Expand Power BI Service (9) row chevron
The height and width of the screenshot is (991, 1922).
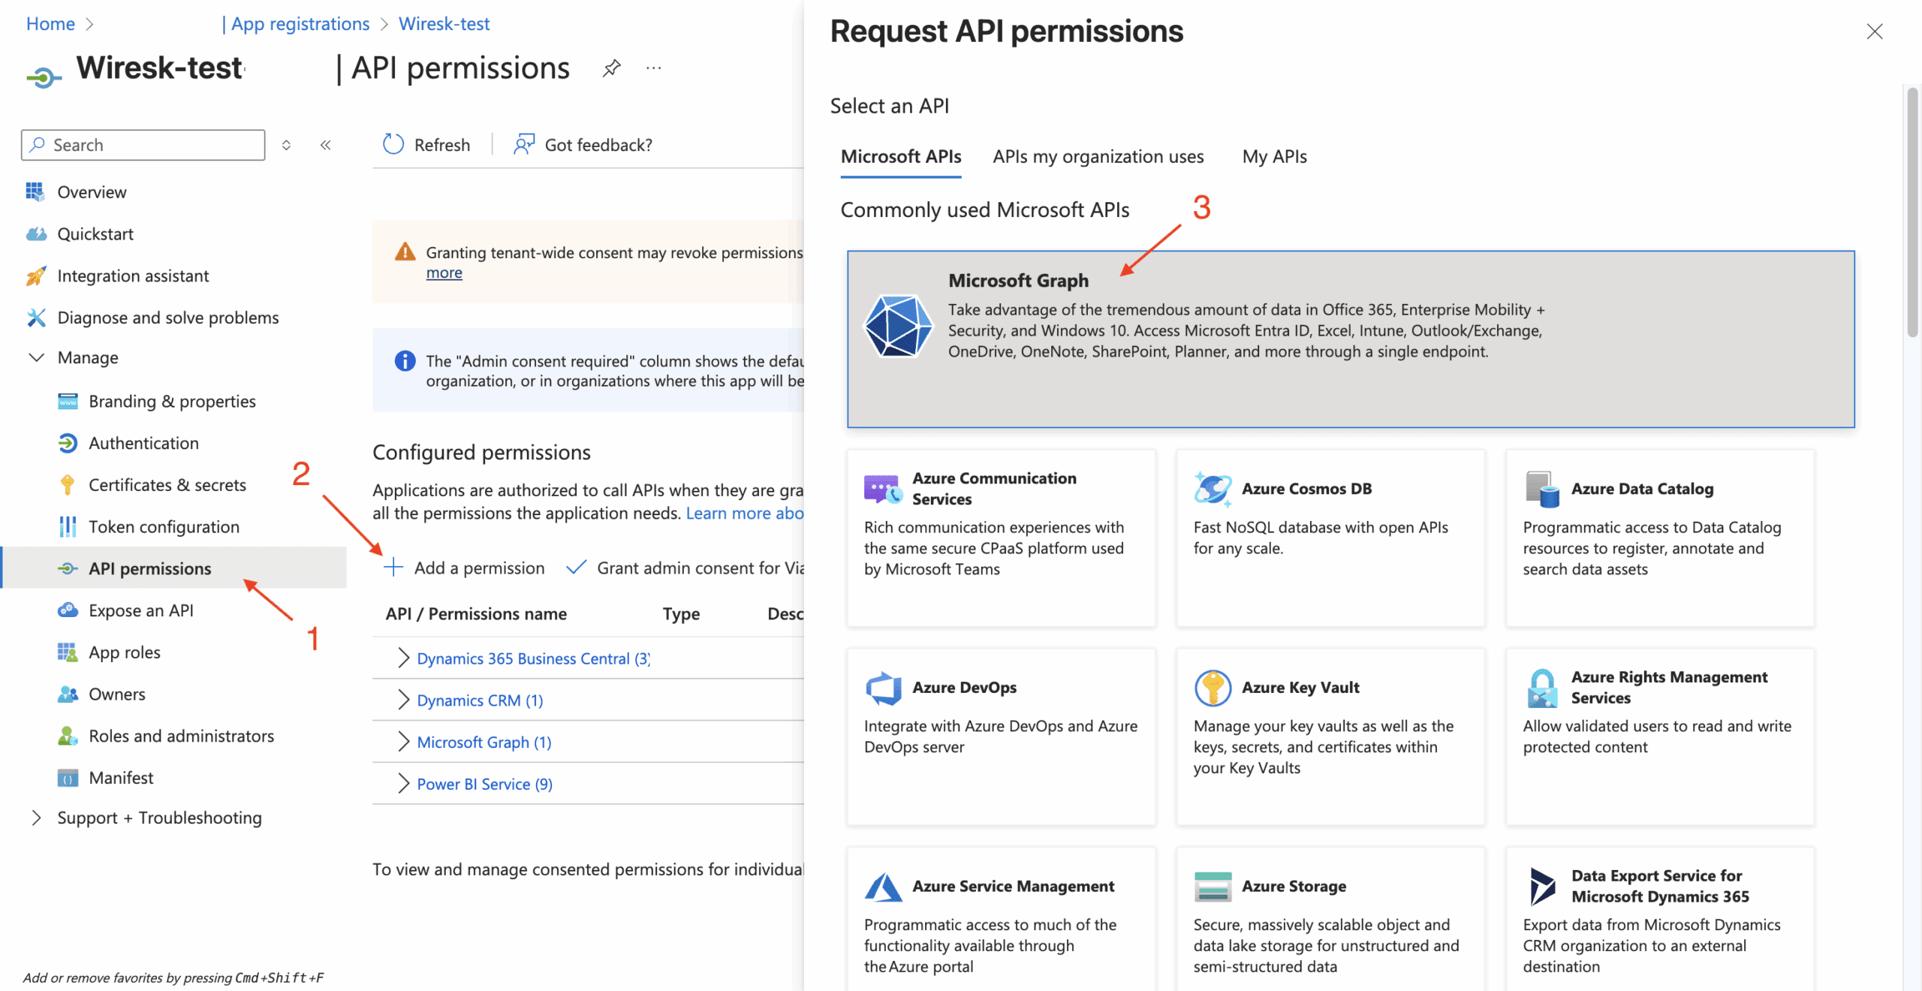[x=403, y=784]
